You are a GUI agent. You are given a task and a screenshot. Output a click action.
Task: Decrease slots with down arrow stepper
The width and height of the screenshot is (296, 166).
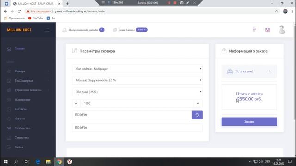click(x=198, y=103)
